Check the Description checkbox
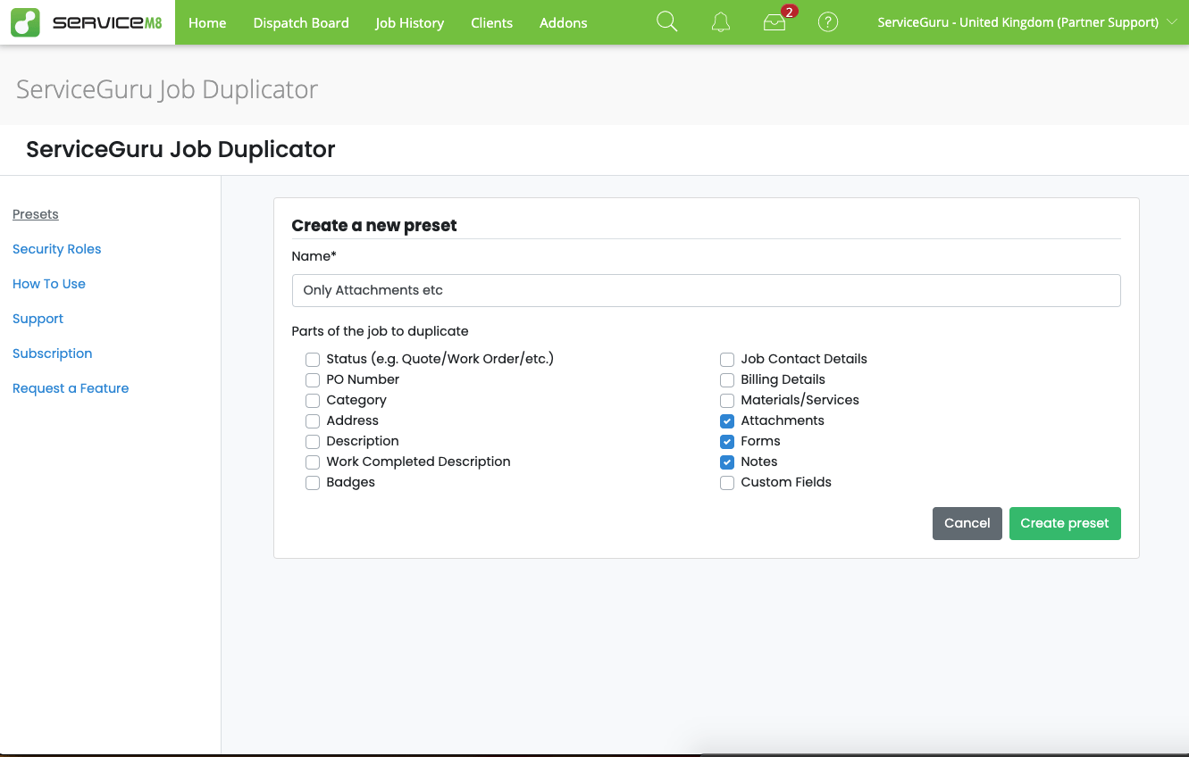1189x757 pixels. pyautogui.click(x=313, y=442)
